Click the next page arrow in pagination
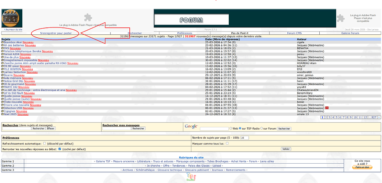This screenshot has height=183, width=382. (x=379, y=117)
